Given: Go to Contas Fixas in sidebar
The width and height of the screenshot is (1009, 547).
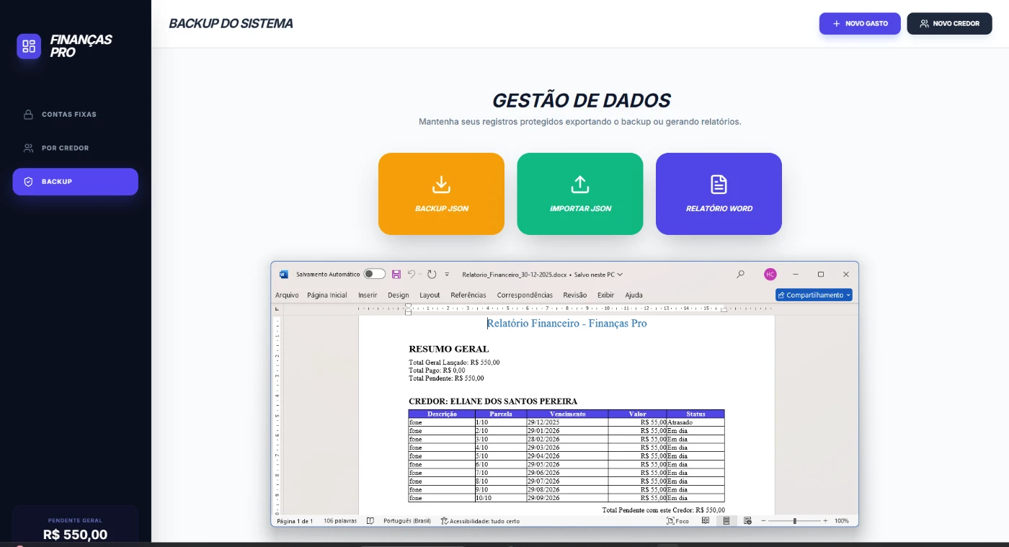Looking at the screenshot, I should pyautogui.click(x=68, y=115).
